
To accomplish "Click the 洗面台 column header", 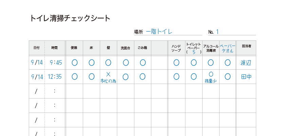I will click(126, 48).
